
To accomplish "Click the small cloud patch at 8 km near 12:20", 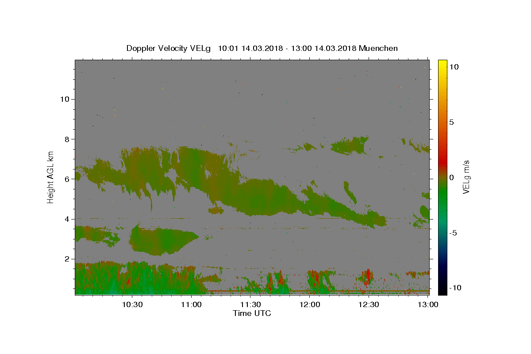I will (x=350, y=145).
